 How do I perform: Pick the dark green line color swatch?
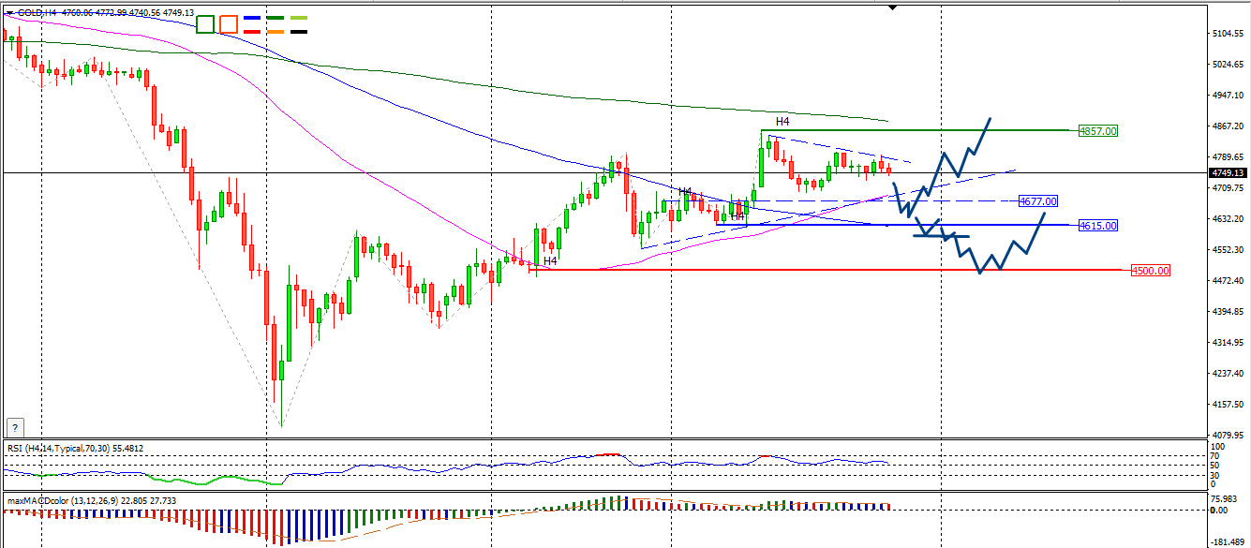276,18
